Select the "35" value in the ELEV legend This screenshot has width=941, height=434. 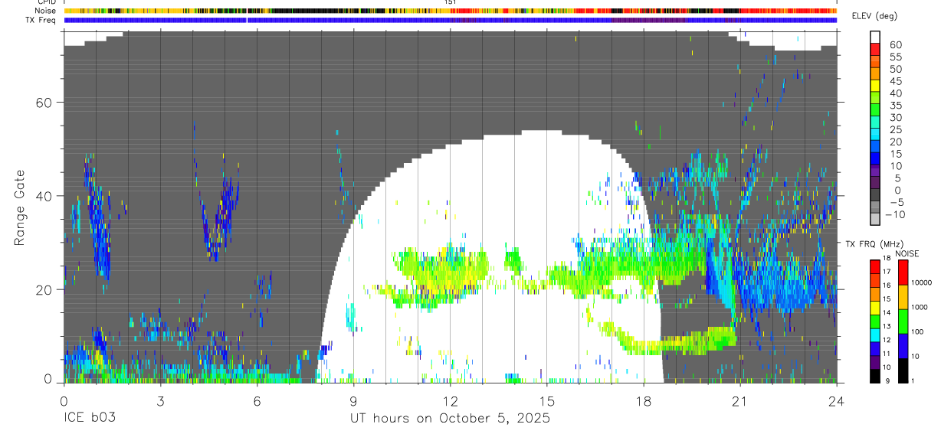click(895, 106)
